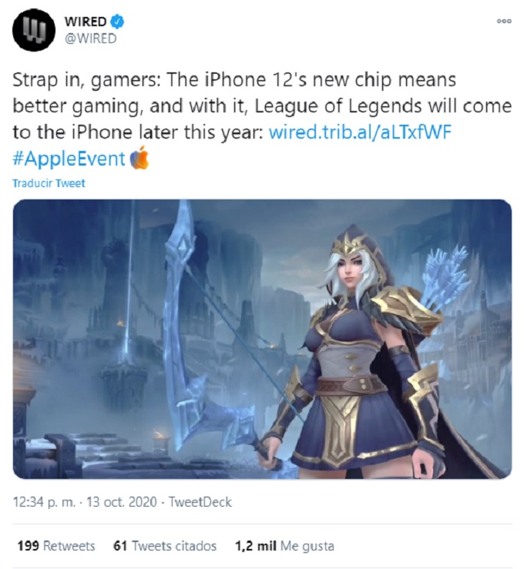
Task: Follow the wired.trib.al/aLTxfWF link
Action: (x=360, y=132)
